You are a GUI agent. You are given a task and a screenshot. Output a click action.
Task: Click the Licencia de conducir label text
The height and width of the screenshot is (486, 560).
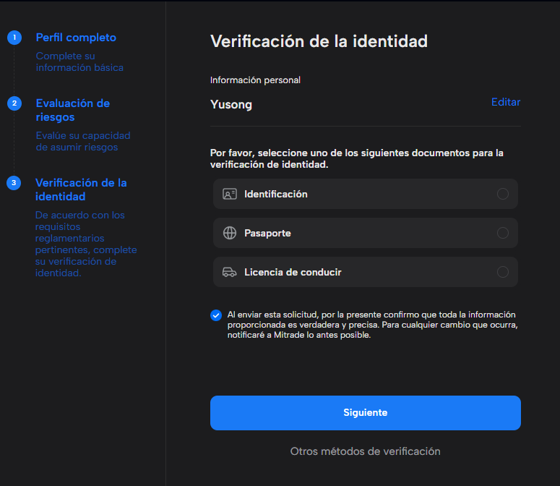click(293, 272)
